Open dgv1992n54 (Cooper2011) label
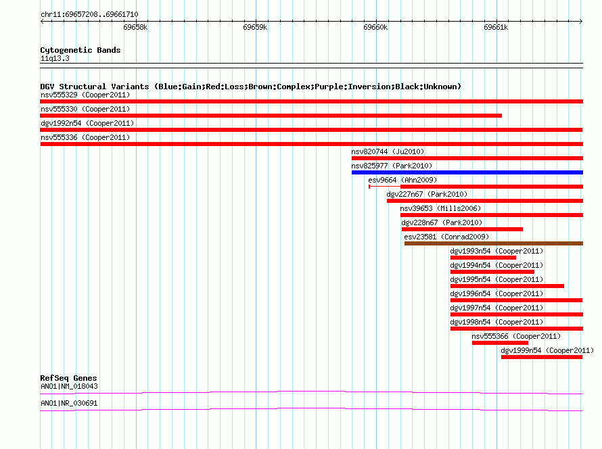 (87, 123)
